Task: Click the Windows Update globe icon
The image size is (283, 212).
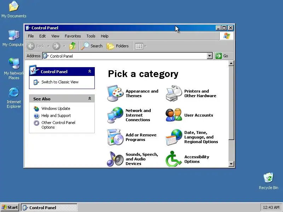Action: coord(36,109)
